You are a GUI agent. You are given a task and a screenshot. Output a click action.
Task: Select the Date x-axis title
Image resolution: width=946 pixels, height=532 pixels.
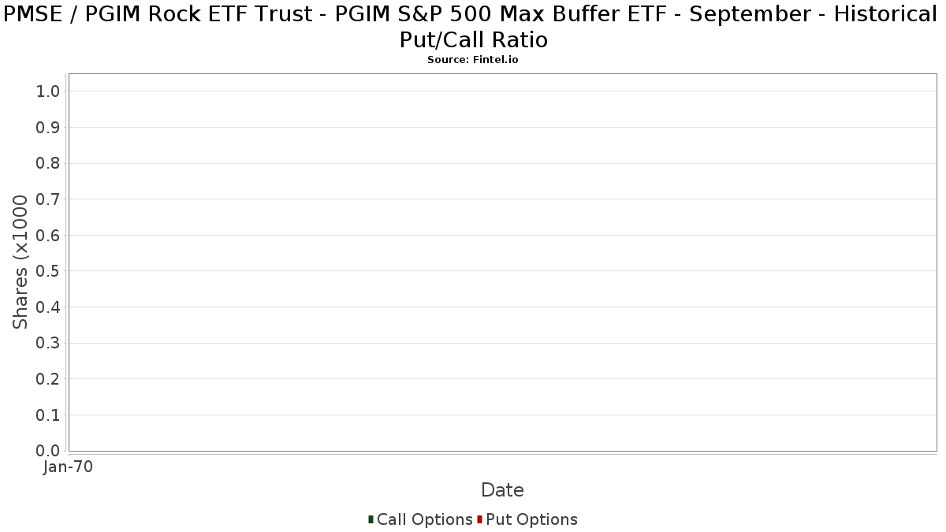click(x=502, y=490)
